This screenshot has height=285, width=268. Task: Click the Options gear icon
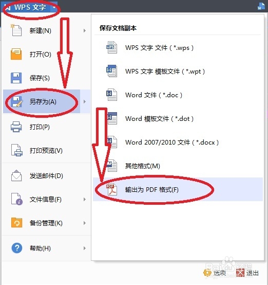tap(207, 273)
